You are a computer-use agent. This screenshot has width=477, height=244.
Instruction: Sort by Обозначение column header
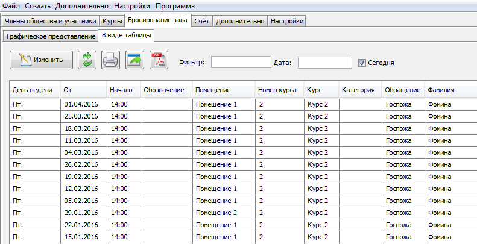[166, 90]
